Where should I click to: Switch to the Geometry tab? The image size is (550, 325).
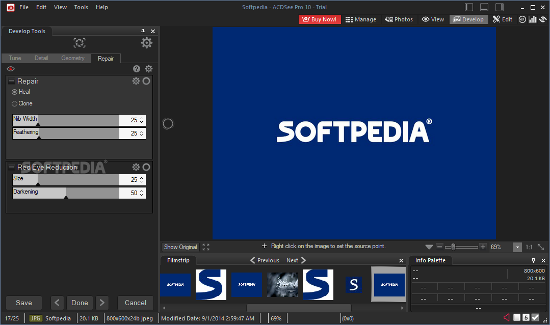pyautogui.click(x=72, y=58)
